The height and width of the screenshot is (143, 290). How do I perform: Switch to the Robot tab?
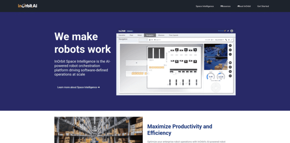pos(140,35)
